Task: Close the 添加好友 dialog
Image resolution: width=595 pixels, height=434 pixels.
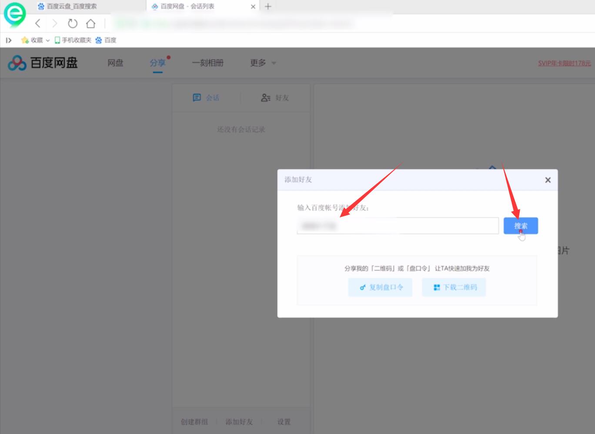Action: tap(548, 180)
